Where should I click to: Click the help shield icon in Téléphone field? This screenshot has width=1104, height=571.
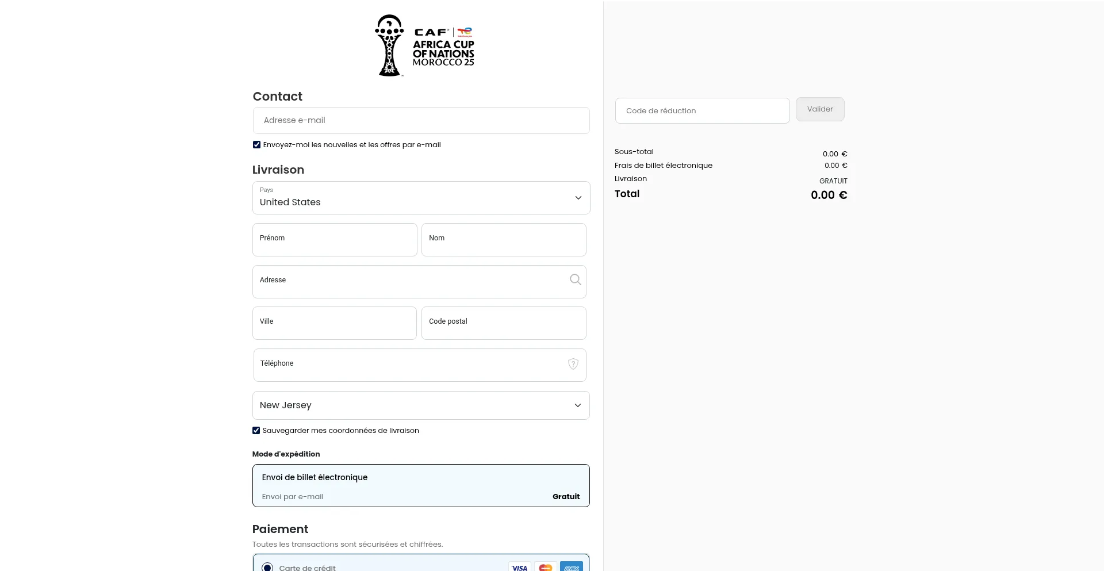[573, 364]
